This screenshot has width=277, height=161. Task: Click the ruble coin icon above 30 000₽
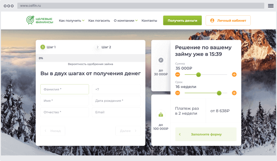point(161,60)
